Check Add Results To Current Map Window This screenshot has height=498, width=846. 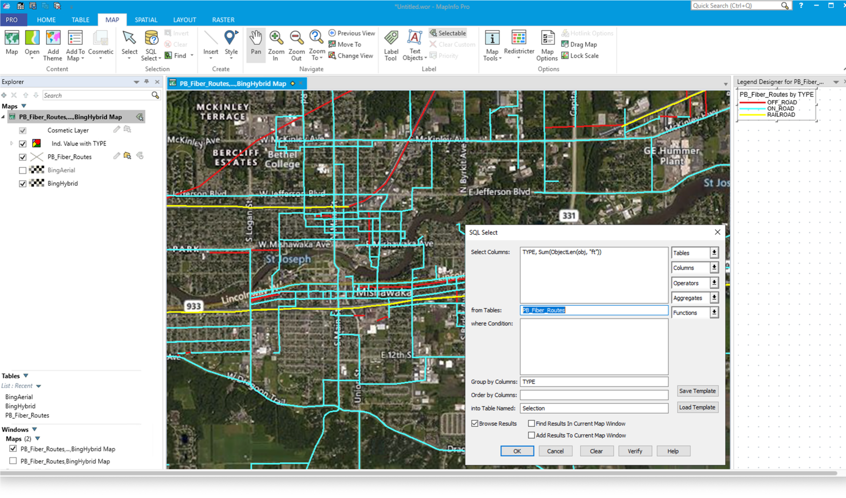coord(531,435)
